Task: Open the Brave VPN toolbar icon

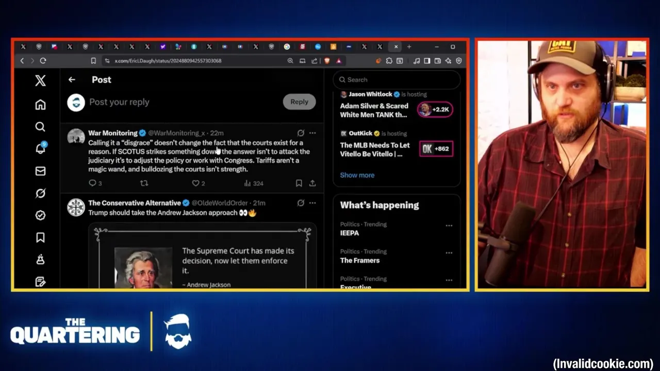Action: coord(459,61)
